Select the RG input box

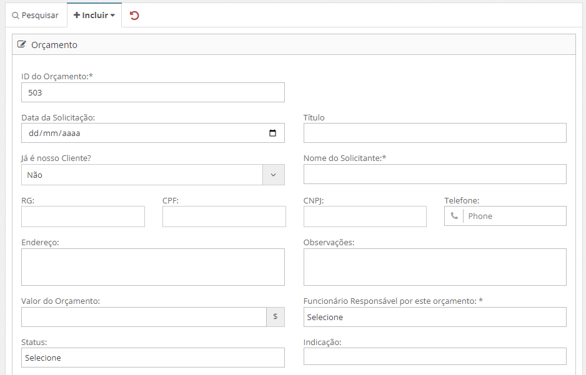pyautogui.click(x=83, y=217)
